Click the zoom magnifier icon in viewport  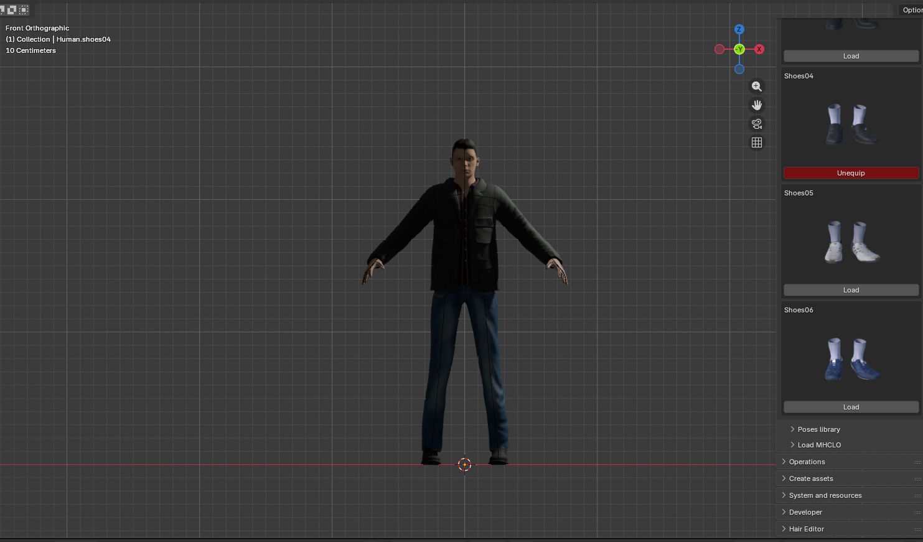(757, 86)
